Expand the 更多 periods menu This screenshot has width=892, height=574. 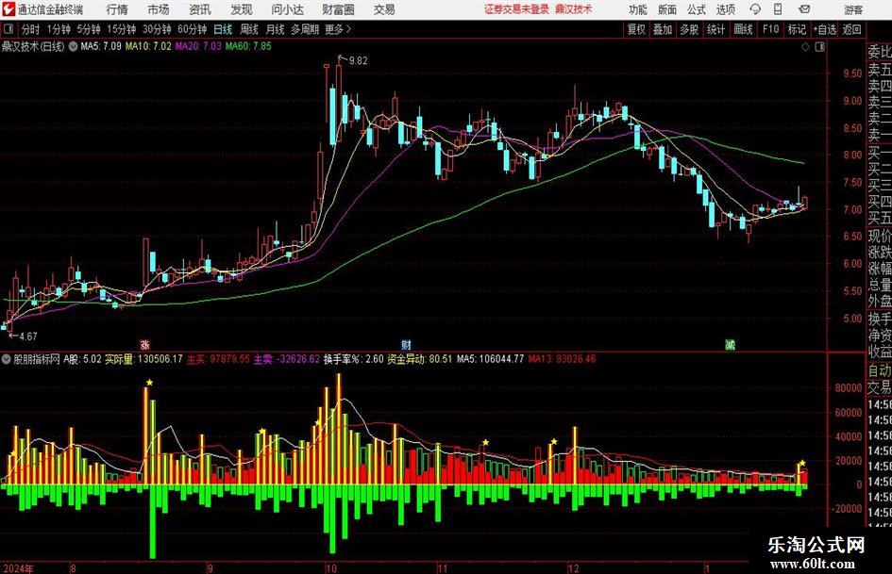[x=338, y=29]
